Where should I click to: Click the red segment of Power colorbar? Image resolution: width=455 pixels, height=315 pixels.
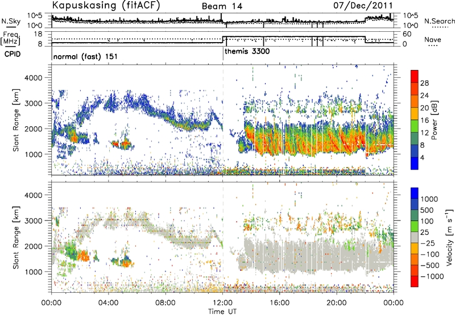[x=415, y=77]
